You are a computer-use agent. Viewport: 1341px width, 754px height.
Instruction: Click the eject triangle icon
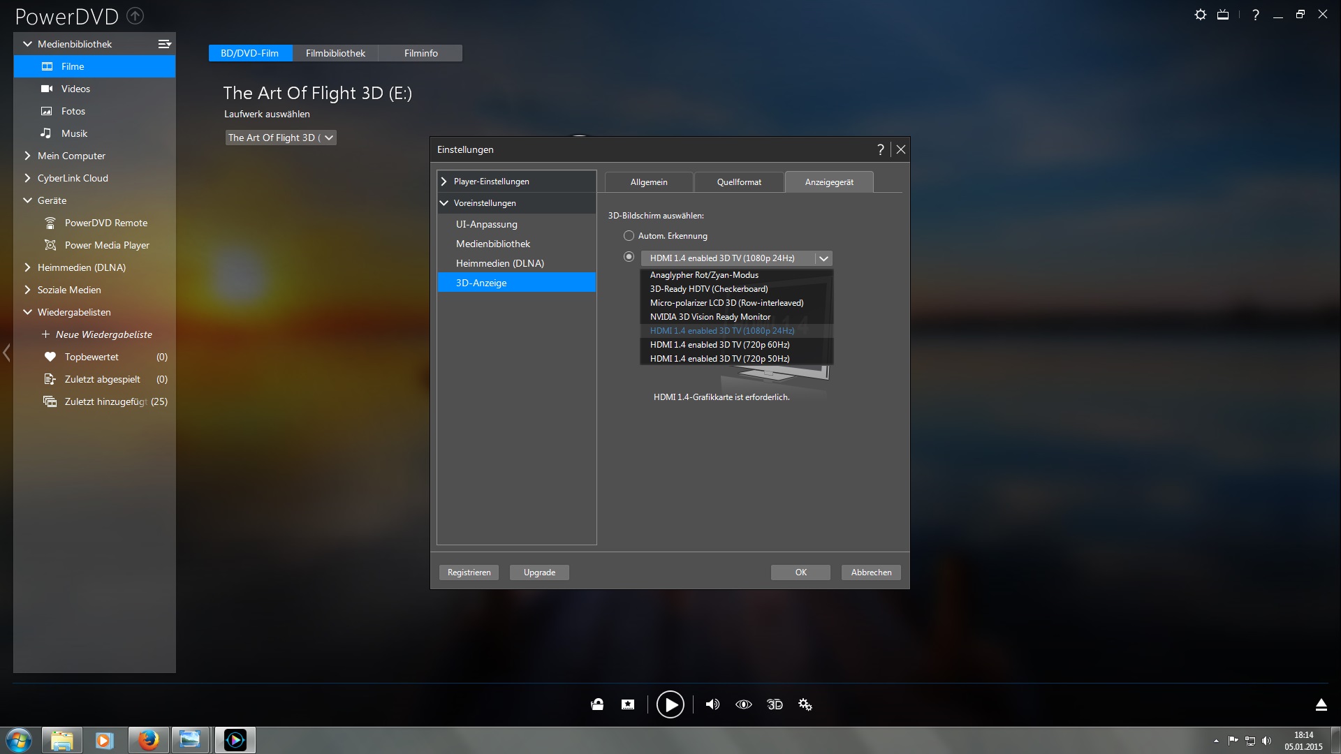[1321, 704]
